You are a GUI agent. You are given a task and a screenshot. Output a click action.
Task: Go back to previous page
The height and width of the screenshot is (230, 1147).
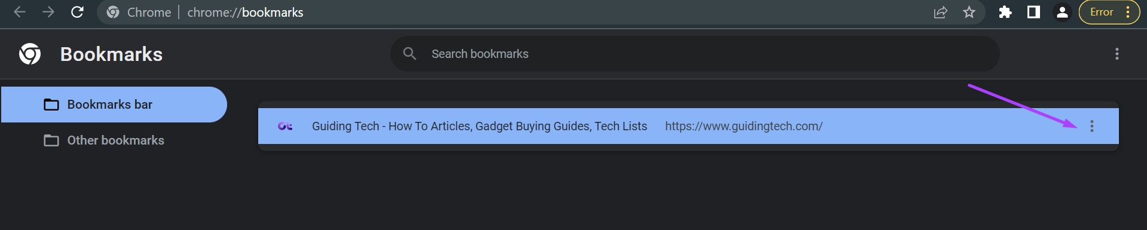[20, 12]
